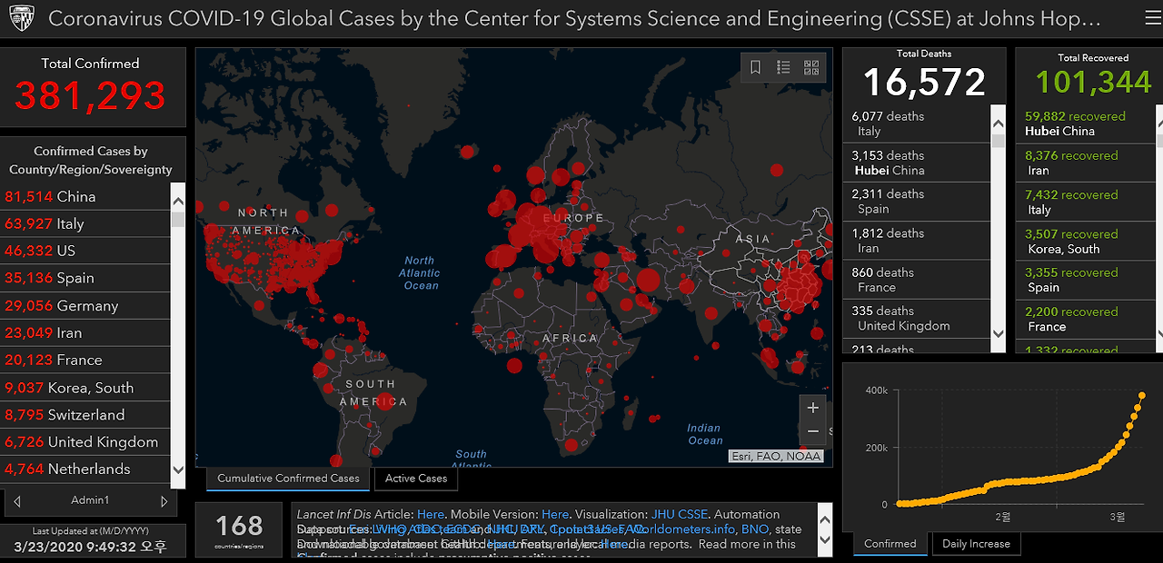The image size is (1163, 563).
Task: Open Mobile Version 'Here' link
Action: [x=555, y=515]
